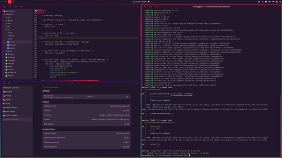Screen dimensions: 282x158
Task: Expand the res folder
Action: click(7, 26)
